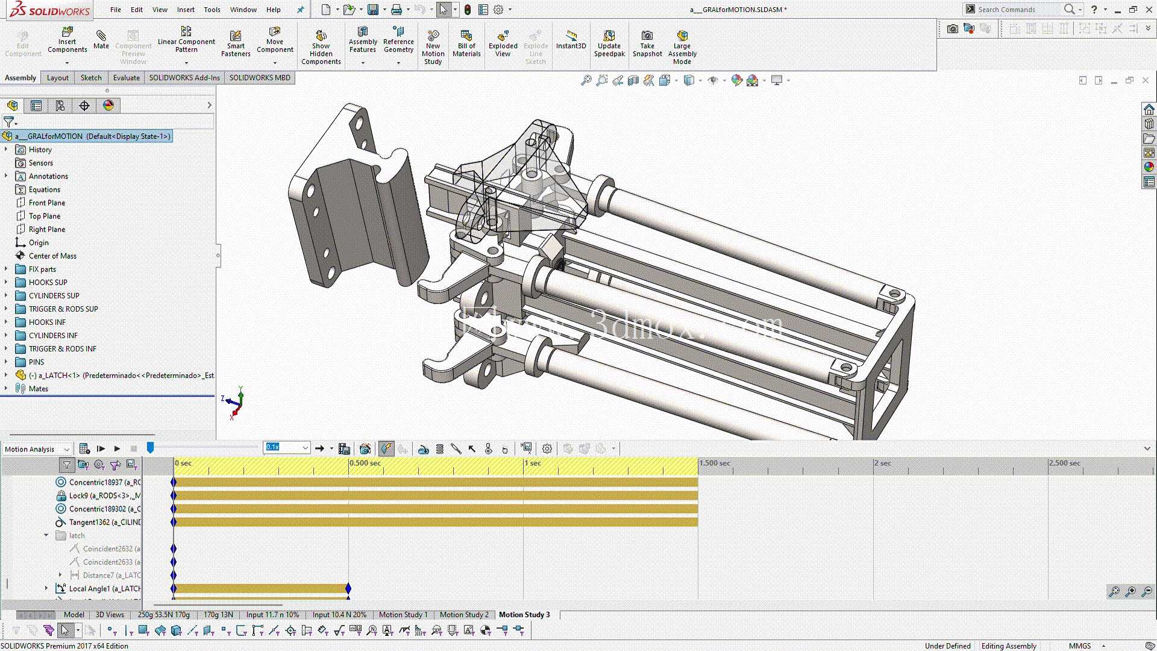Viewport: 1157px width, 651px height.
Task: Click Zoom to Fit view icon
Action: (586, 80)
